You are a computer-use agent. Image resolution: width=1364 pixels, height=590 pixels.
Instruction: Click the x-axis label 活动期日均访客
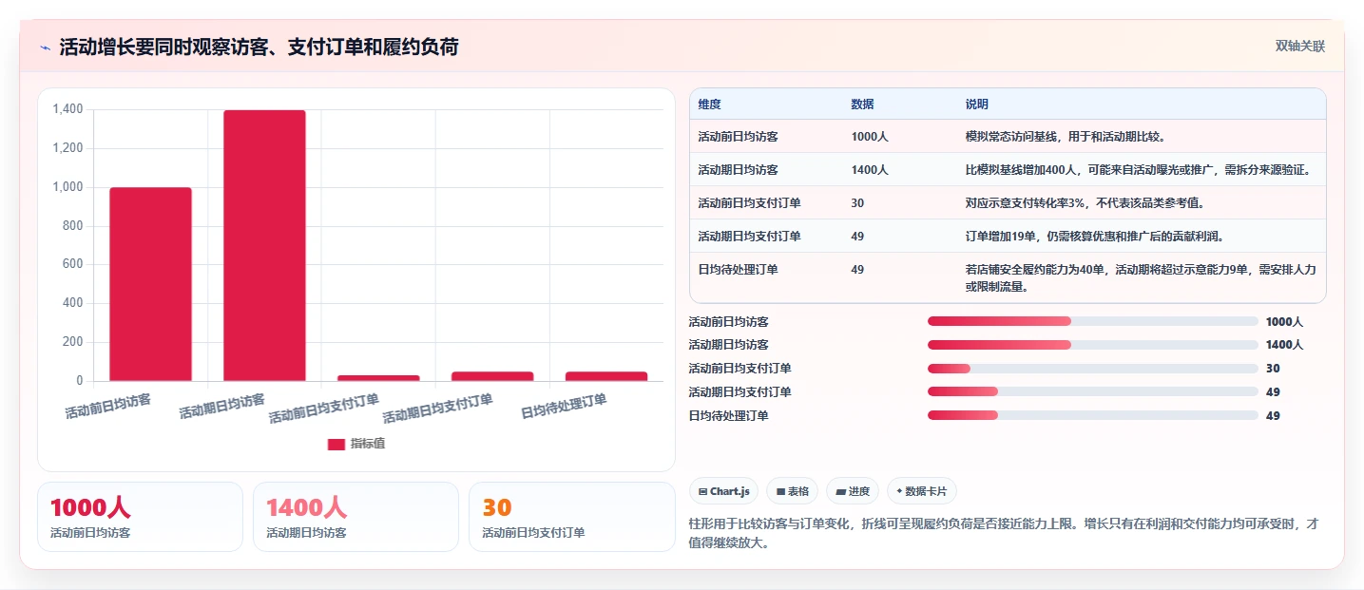(221, 407)
